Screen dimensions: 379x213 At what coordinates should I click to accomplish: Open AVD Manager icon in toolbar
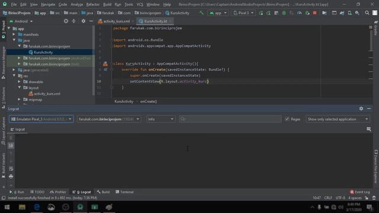click(350, 13)
